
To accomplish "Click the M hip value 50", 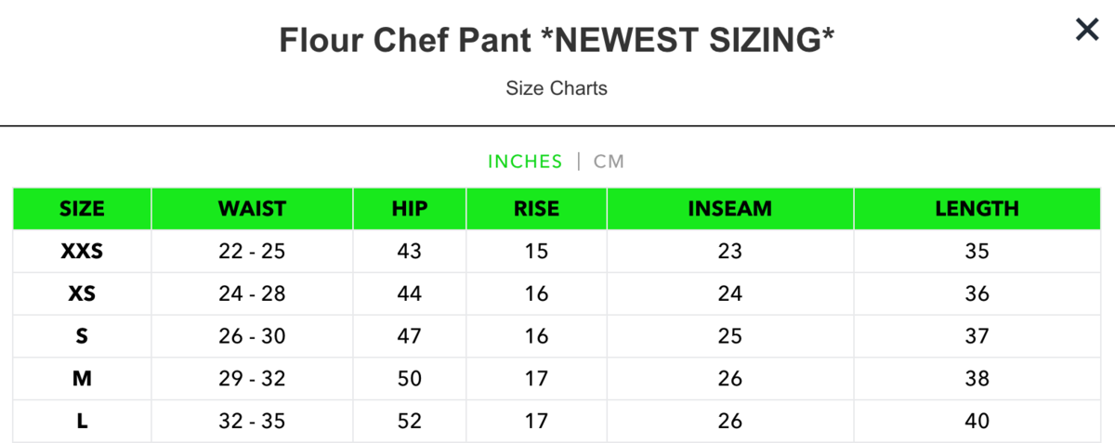I will click(410, 379).
